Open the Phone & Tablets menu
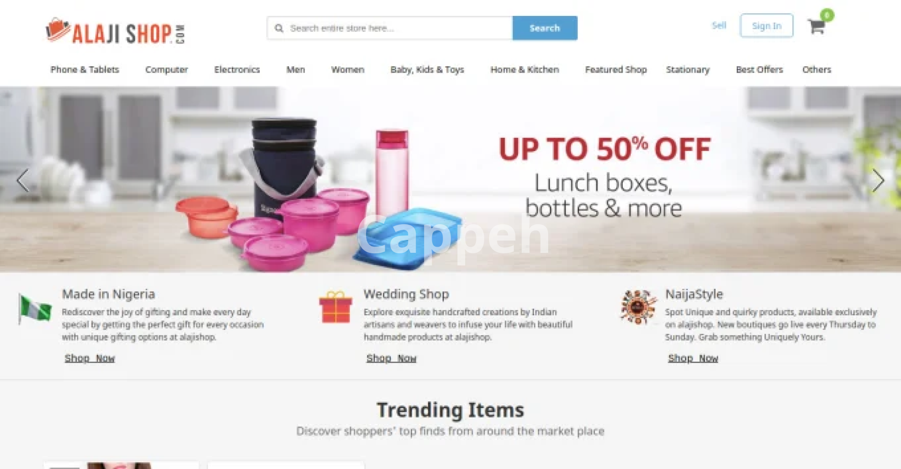 pyautogui.click(x=85, y=69)
